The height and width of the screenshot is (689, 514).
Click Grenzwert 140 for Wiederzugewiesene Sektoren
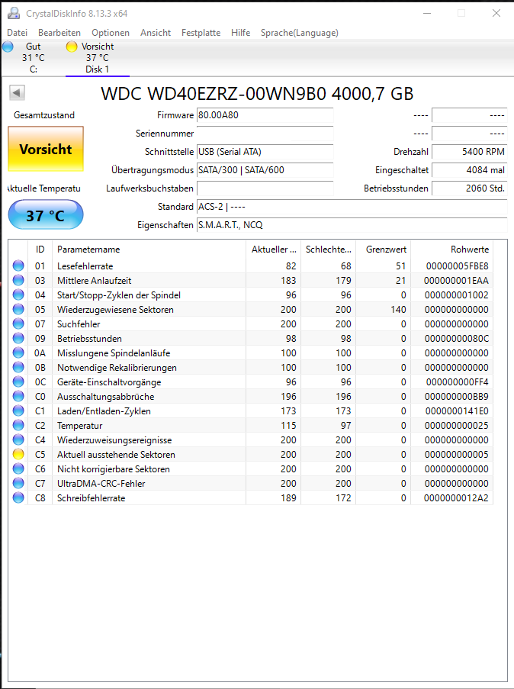coord(398,309)
